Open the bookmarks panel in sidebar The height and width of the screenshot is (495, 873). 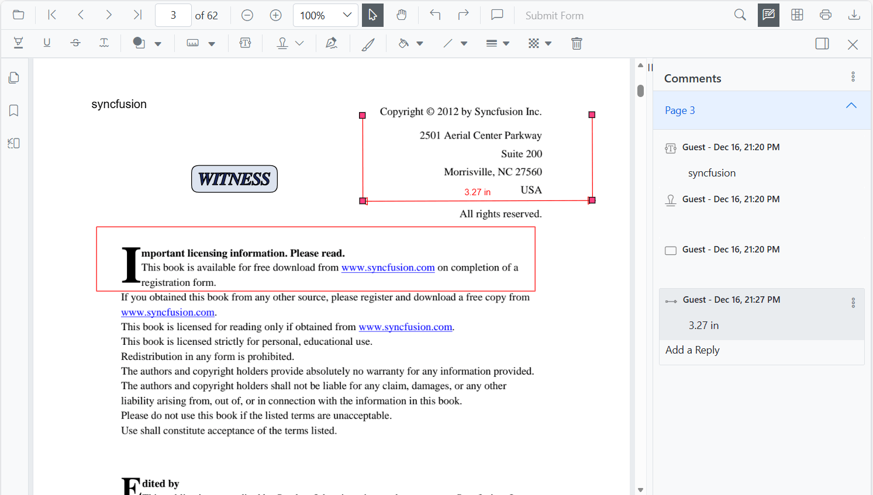click(x=14, y=110)
